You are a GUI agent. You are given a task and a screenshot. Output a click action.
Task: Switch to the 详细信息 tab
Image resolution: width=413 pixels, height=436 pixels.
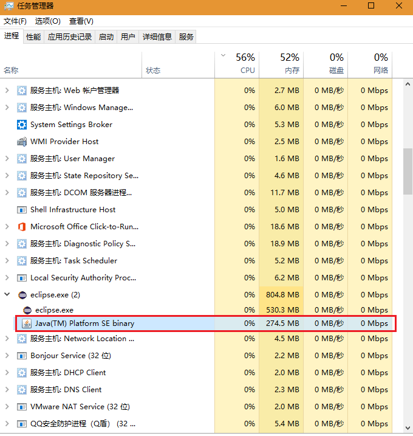[157, 36]
